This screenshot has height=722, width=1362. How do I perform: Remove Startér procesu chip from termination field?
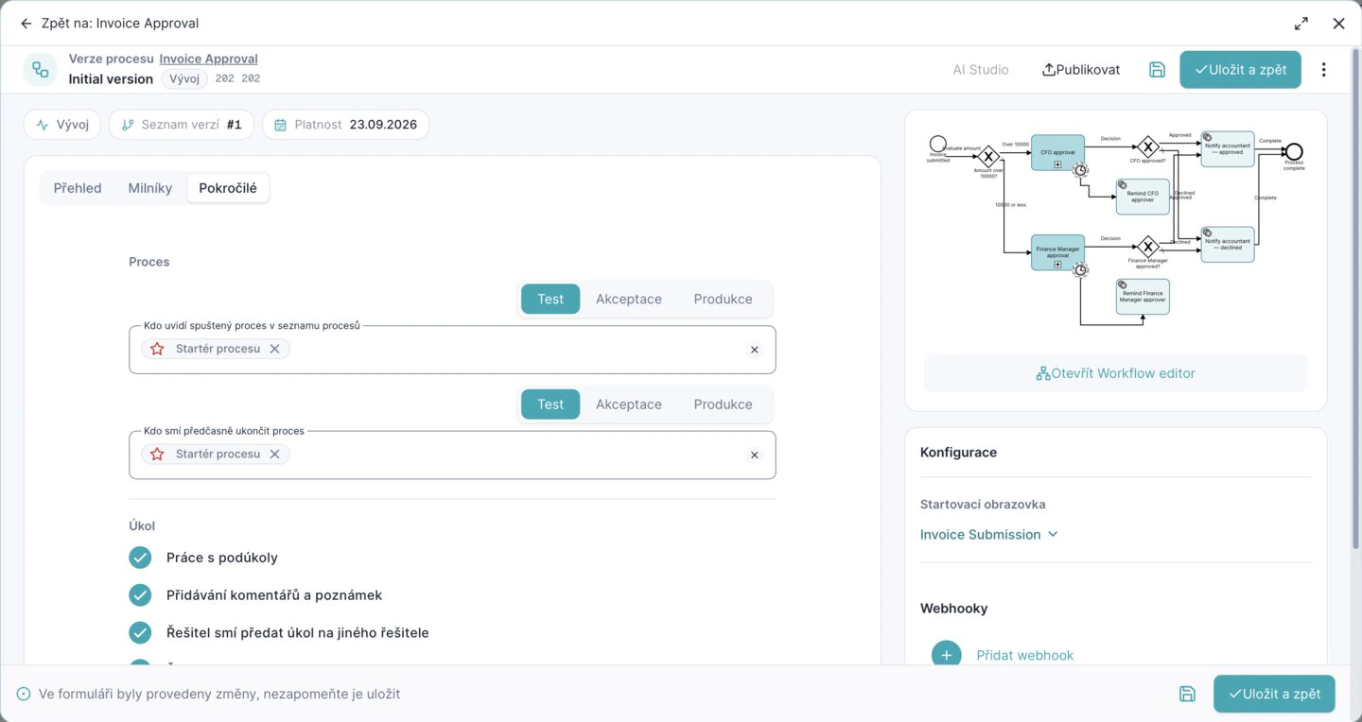(274, 454)
